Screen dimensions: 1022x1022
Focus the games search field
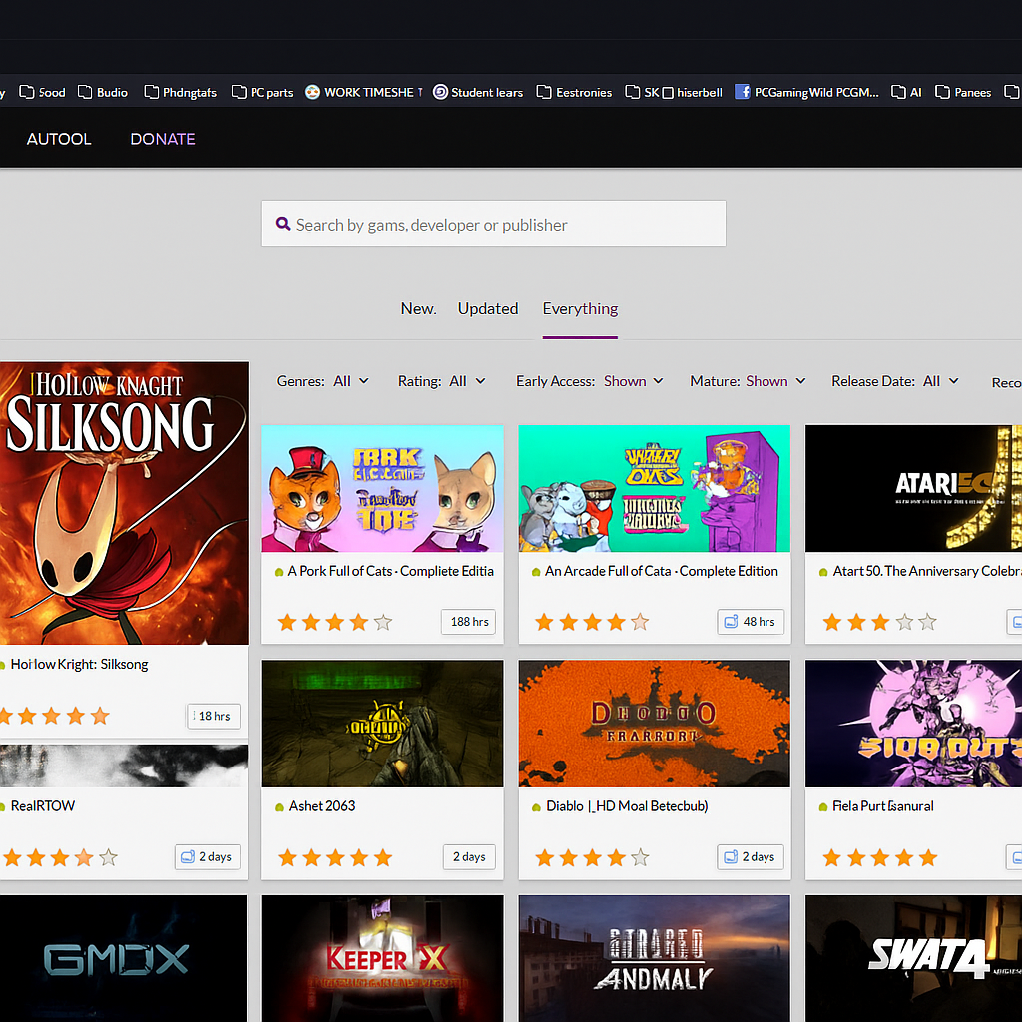point(493,224)
